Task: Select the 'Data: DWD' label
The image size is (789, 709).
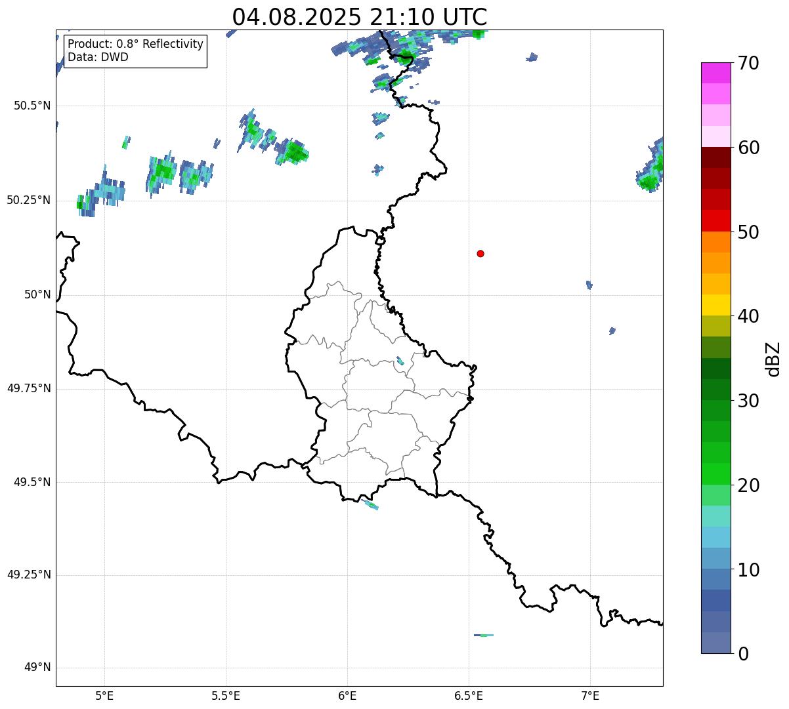Action: click(x=98, y=57)
